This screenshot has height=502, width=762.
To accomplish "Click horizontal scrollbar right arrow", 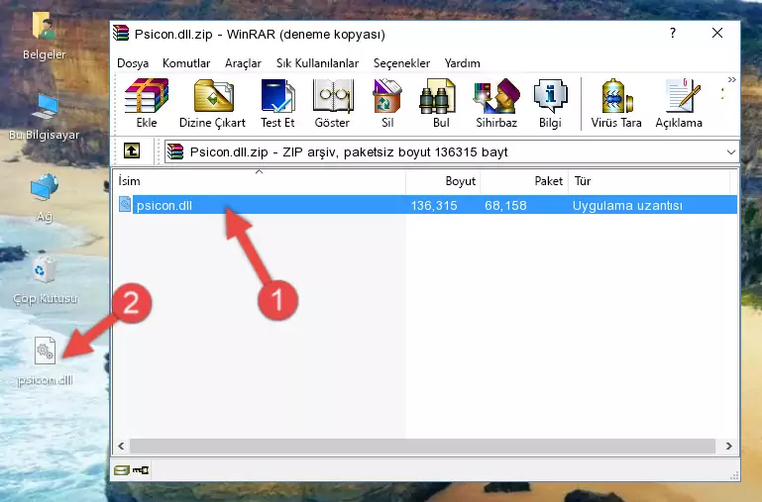I will [x=728, y=446].
